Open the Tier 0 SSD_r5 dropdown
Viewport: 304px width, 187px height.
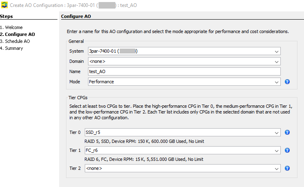click(183, 132)
